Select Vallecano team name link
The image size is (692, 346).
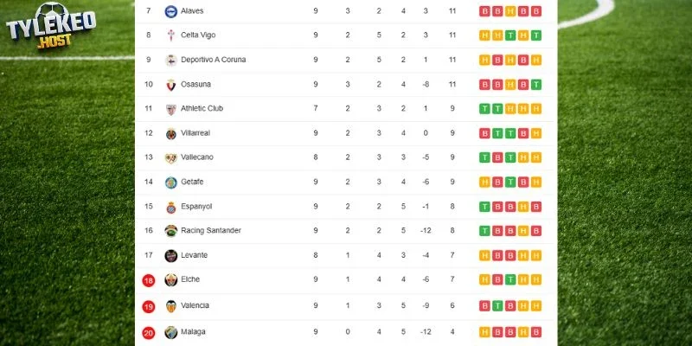point(197,157)
